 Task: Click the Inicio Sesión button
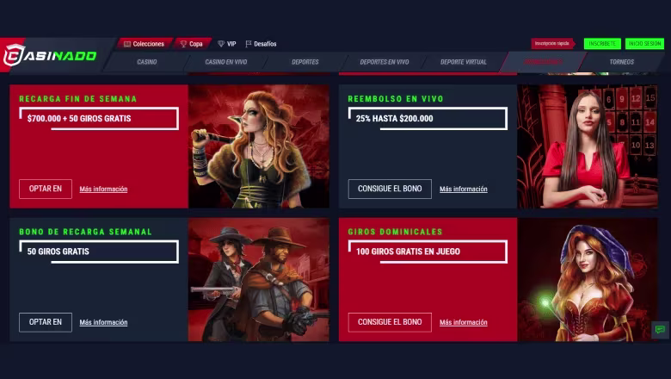(644, 44)
